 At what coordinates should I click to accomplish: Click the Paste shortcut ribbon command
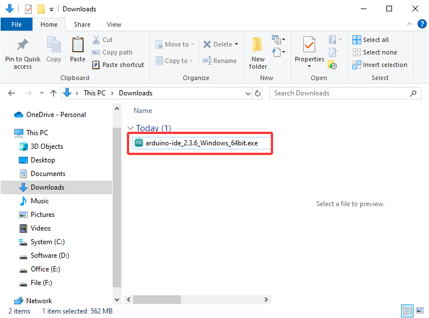[118, 65]
